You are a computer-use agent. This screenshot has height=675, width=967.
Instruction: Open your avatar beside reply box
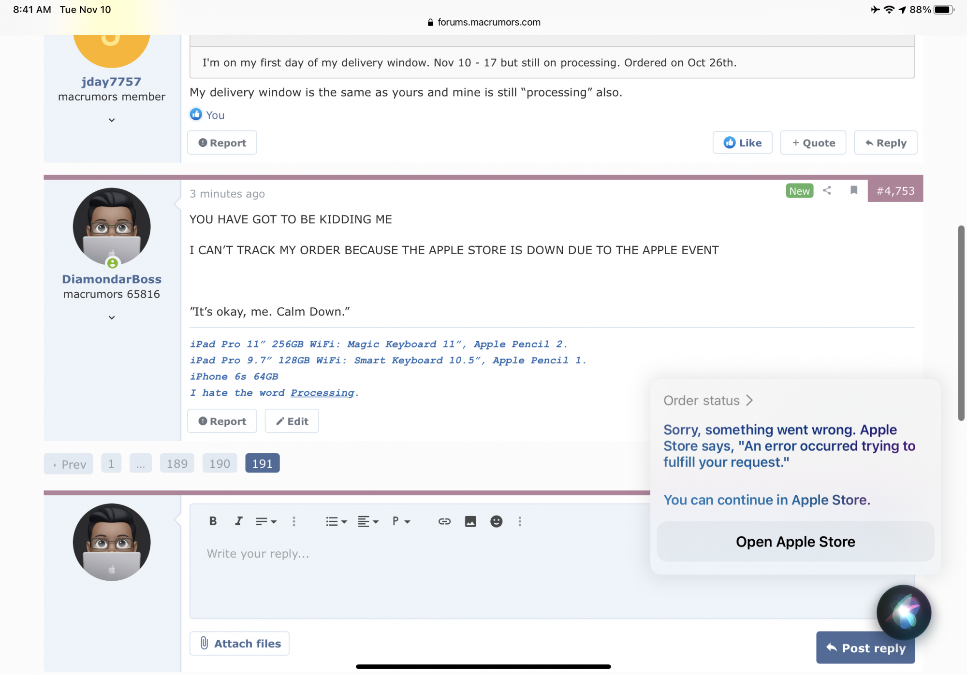coord(112,542)
